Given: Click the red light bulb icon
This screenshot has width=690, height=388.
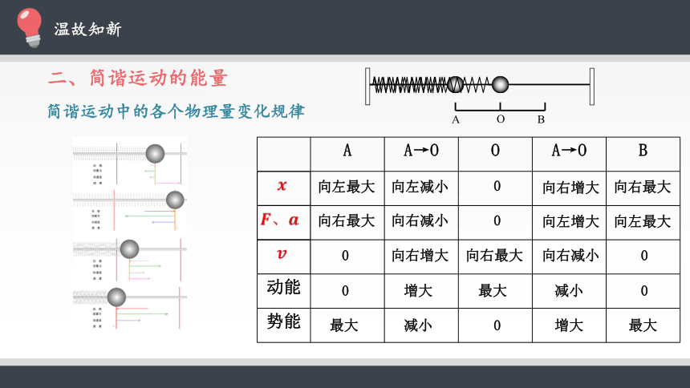Looking at the screenshot, I should 29,27.
